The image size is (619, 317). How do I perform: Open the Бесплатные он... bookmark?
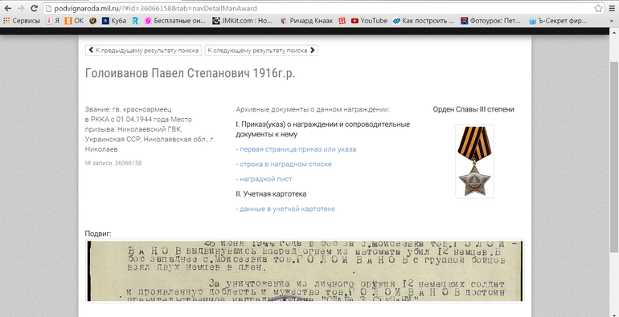pos(175,21)
